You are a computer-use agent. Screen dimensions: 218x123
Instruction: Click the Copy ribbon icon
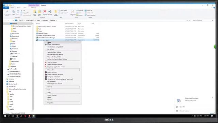(x=13, y=12)
